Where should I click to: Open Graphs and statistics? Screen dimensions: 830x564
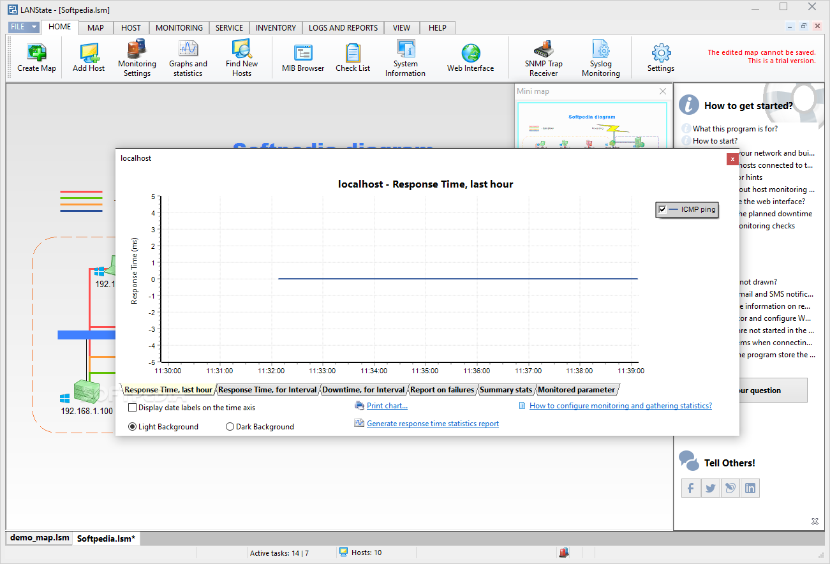coord(188,57)
